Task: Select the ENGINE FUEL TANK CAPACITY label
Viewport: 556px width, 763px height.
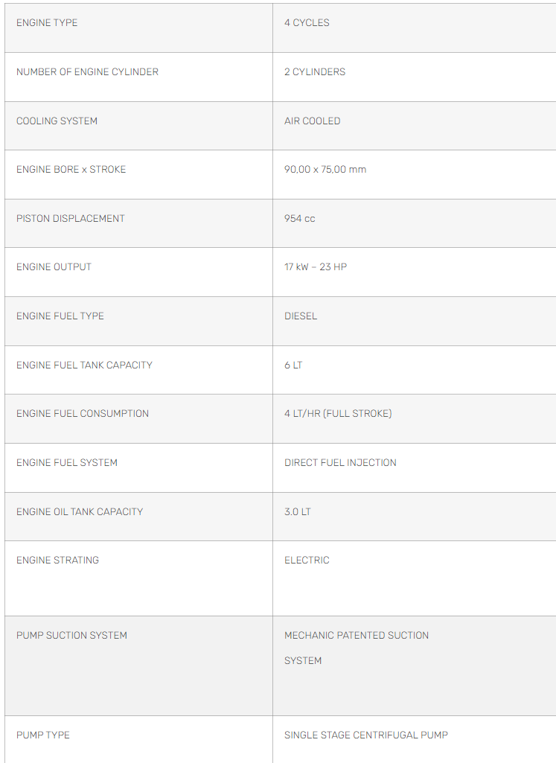Action: pyautogui.click(x=85, y=365)
